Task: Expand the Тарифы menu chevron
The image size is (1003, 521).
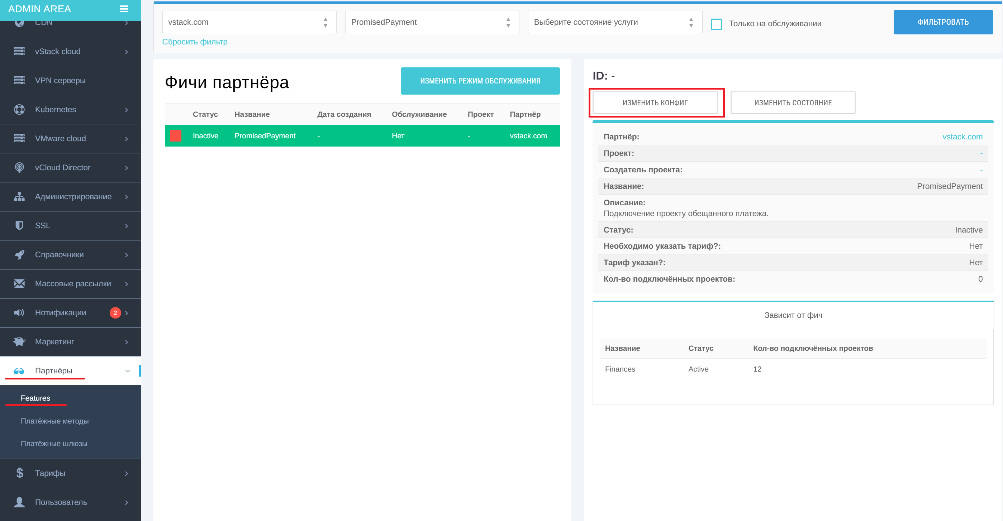Action: (x=127, y=474)
